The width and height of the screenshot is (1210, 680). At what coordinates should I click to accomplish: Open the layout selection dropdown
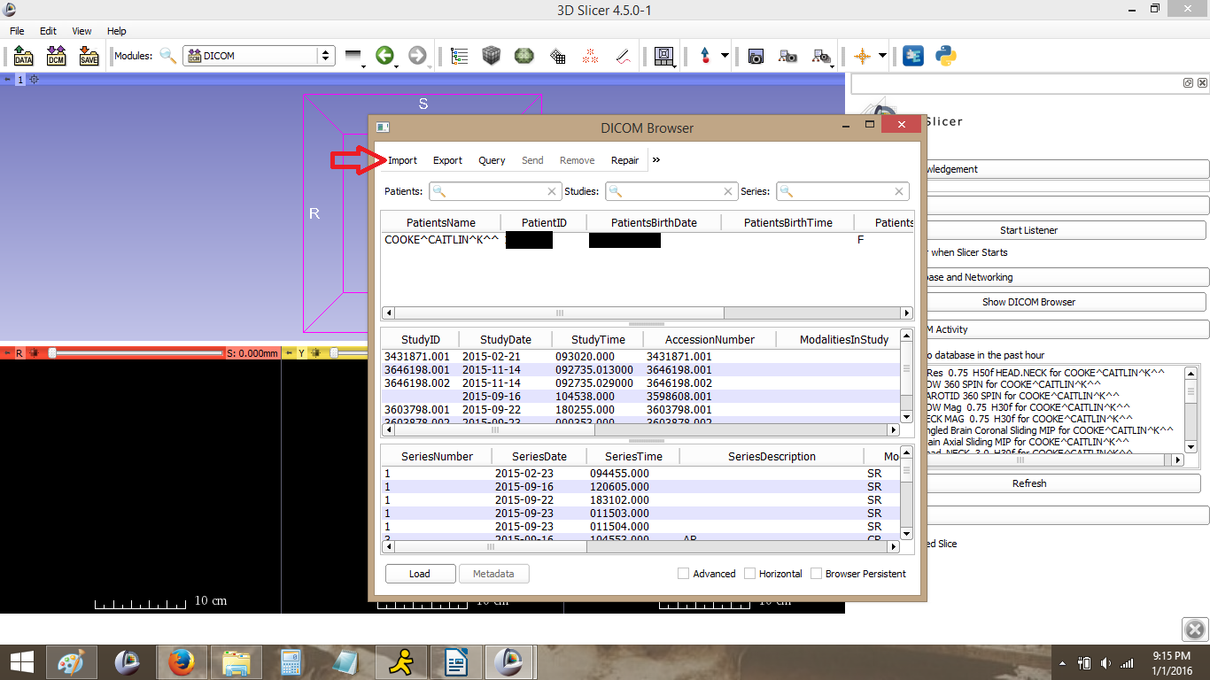click(663, 57)
